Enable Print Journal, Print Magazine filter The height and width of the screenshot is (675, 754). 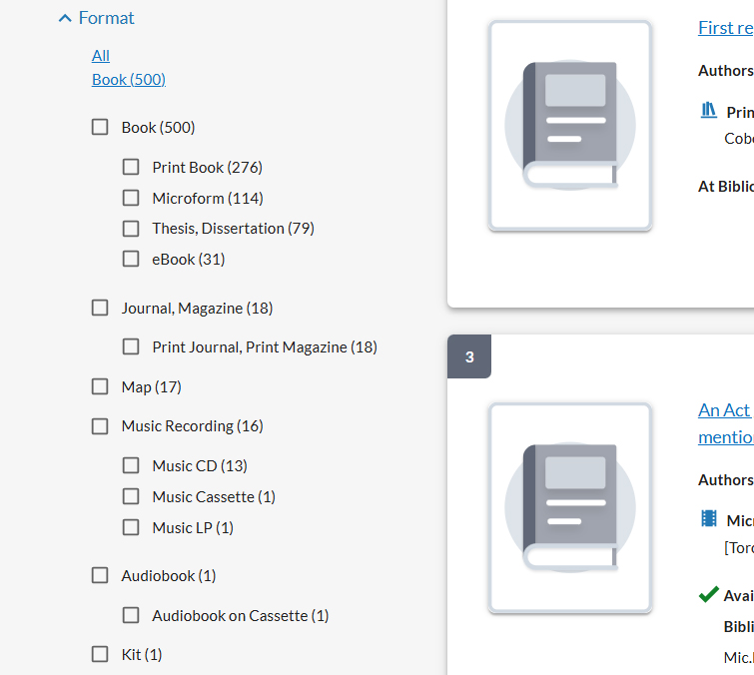coord(131,346)
